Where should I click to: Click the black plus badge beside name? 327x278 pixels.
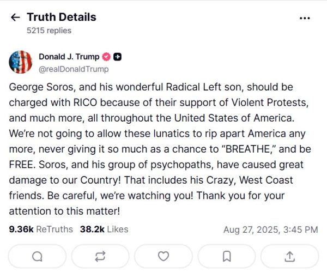tap(118, 57)
